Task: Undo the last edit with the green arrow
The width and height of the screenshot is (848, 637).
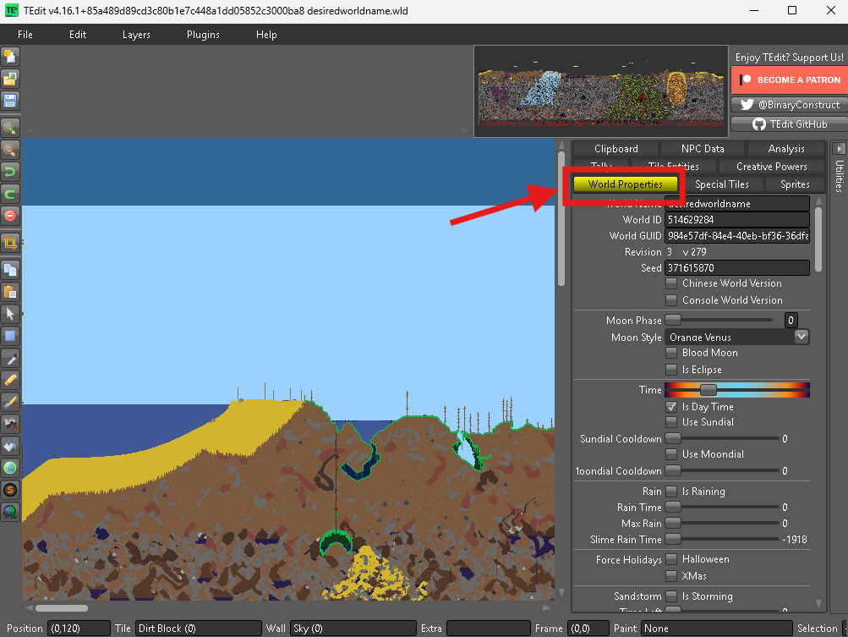Action: [10, 172]
